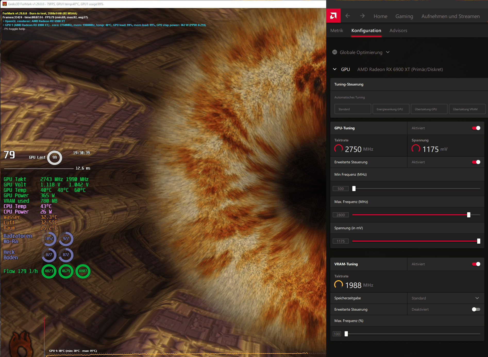Click the VRAM Taktrate 1988 MHz gauge ring
The width and height of the screenshot is (488, 357).
click(x=339, y=285)
